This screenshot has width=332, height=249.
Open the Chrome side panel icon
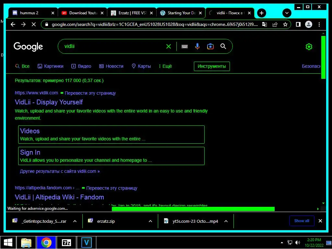[x=298, y=24]
